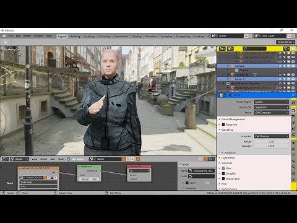Enable the Freestyle checkbox
Screen dimensions: 297x223
(223, 125)
